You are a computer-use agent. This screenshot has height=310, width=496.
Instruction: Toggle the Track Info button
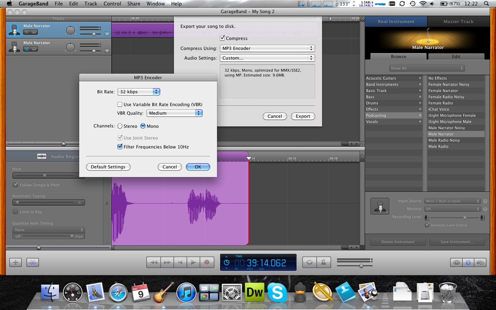click(x=468, y=262)
